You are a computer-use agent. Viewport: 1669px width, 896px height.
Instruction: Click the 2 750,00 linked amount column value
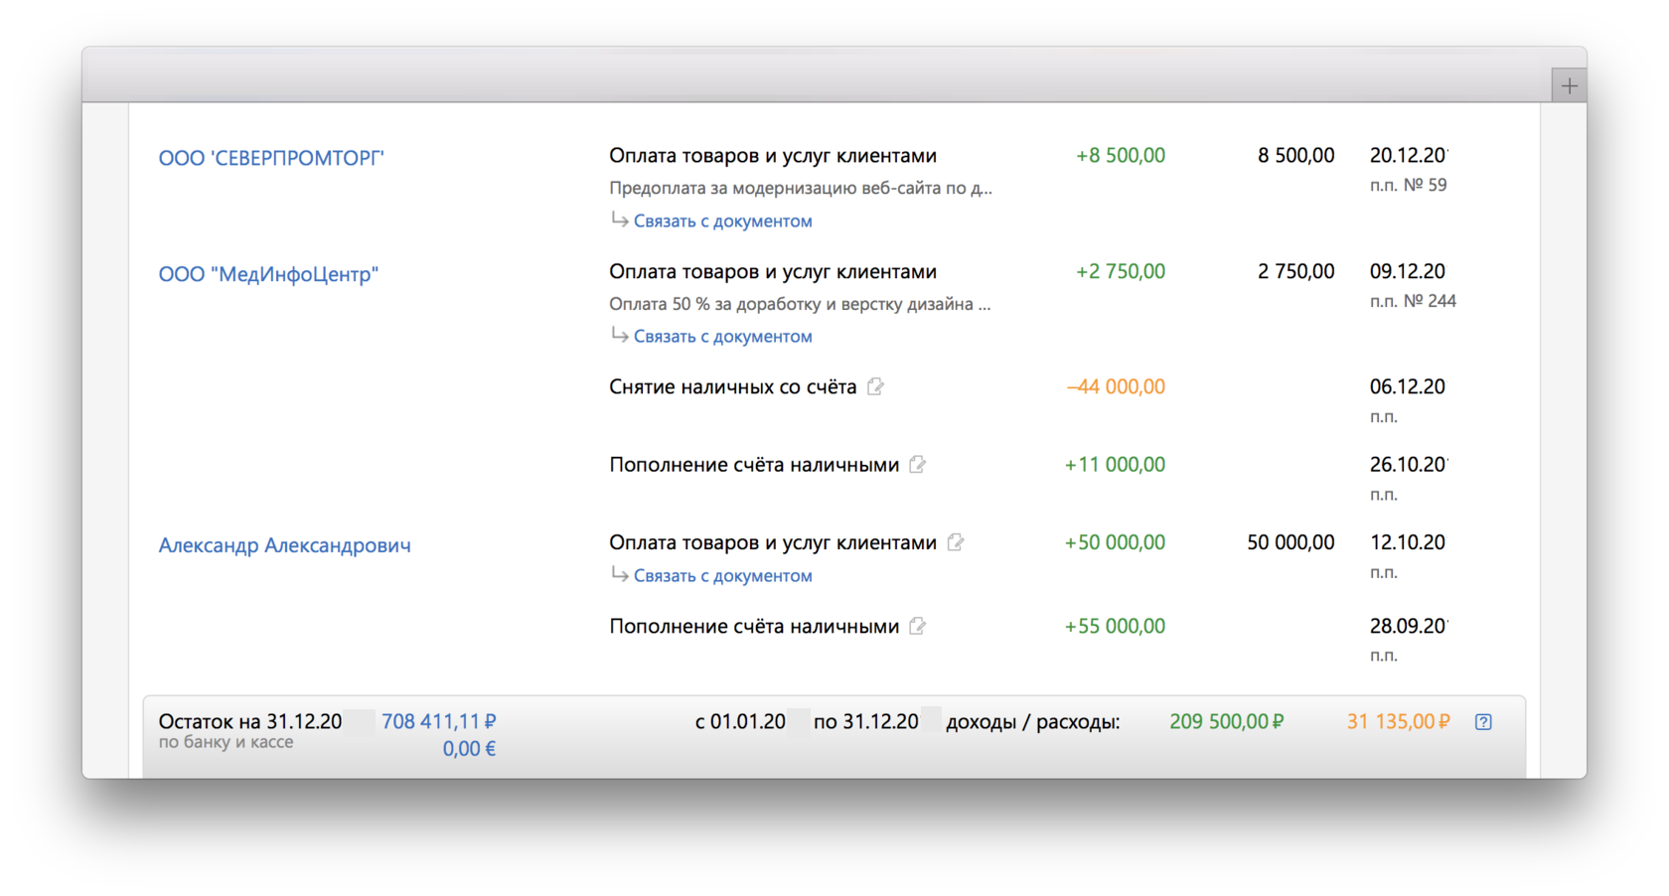(x=1295, y=271)
